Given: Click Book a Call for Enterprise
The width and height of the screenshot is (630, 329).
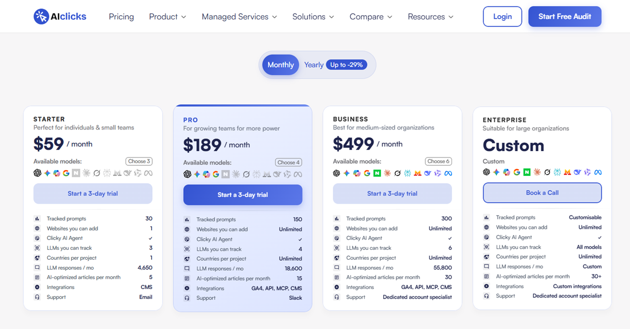Looking at the screenshot, I should pyautogui.click(x=542, y=193).
